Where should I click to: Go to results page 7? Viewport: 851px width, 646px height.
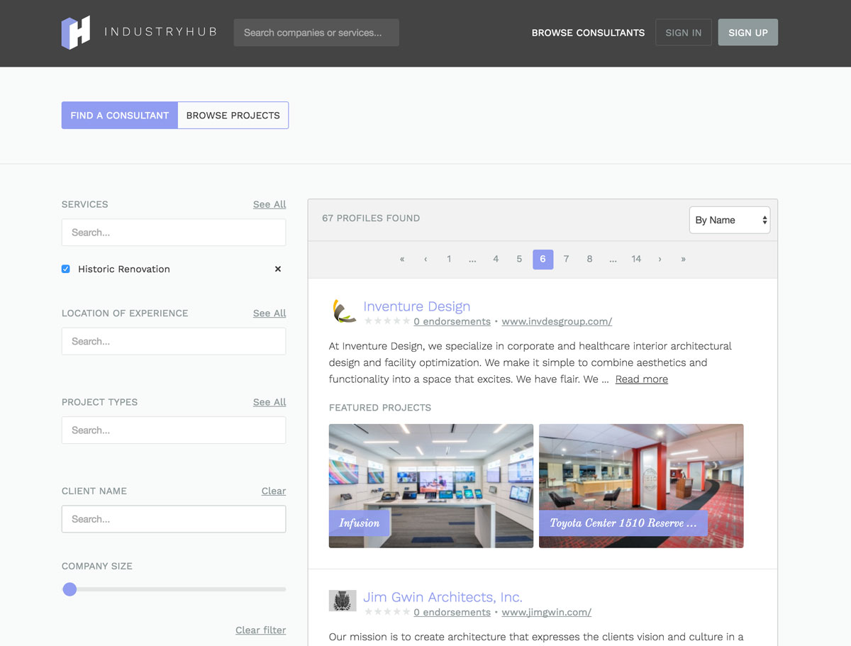pyautogui.click(x=566, y=259)
